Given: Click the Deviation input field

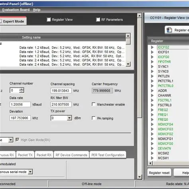Looking at the screenshot, I should (20, 118).
